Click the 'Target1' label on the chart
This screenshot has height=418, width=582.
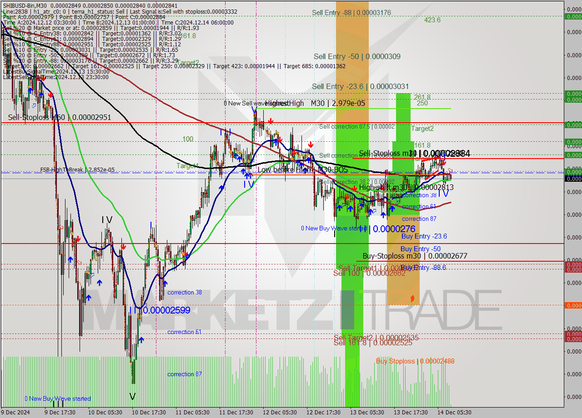[x=187, y=166]
